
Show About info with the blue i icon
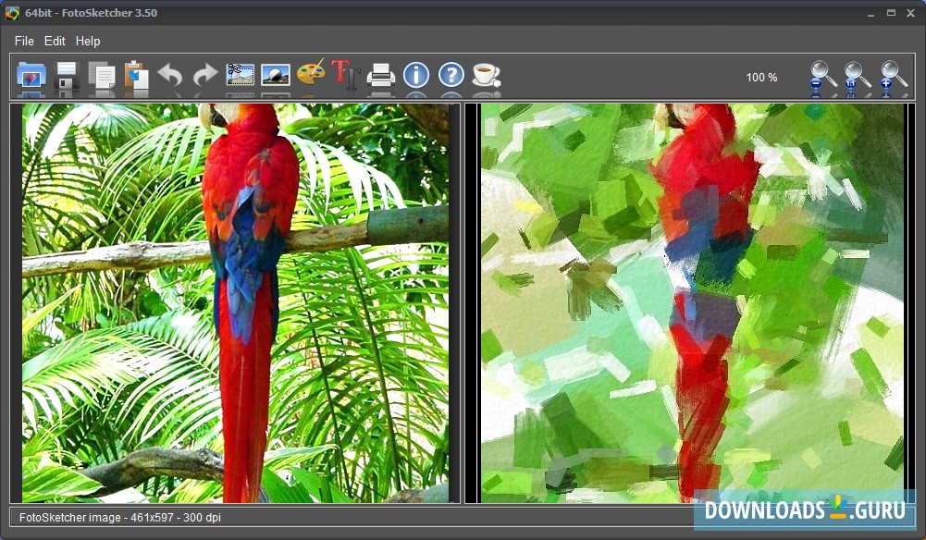416,75
